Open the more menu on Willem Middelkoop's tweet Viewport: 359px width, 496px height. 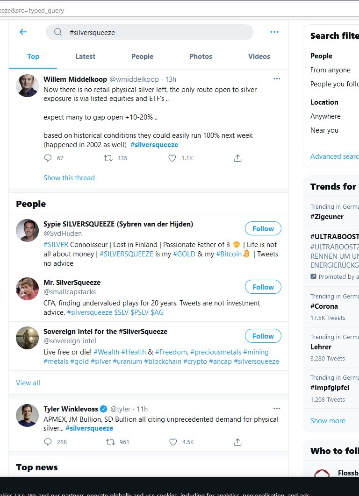click(x=277, y=79)
